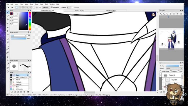The image size is (188, 106).
Task: Select the Select Eraser tool
Action: click(8, 53)
